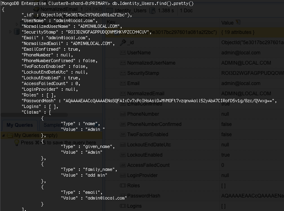Select the LockoutEndDateUtc row label
This screenshot has width=284, height=211.
tap(149, 145)
